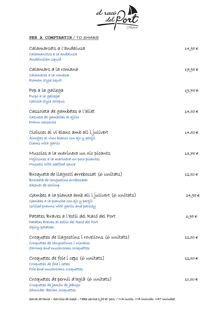Click Croquetes de llagostins i rovellons
This screenshot has height=314, width=222.
click(x=79, y=237)
